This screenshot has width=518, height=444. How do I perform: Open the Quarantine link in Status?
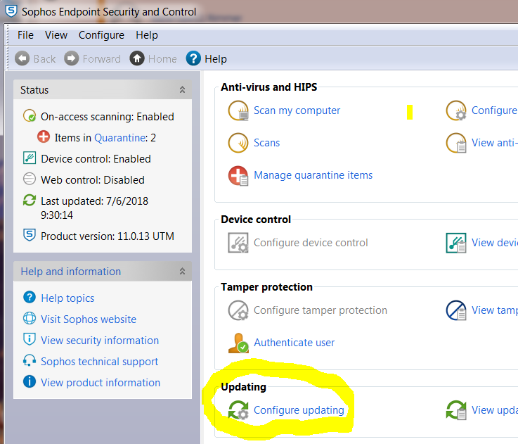(120, 138)
